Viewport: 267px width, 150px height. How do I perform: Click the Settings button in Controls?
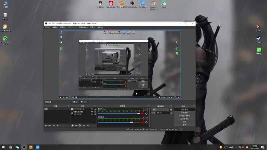pyautogui.click(x=185, y=122)
